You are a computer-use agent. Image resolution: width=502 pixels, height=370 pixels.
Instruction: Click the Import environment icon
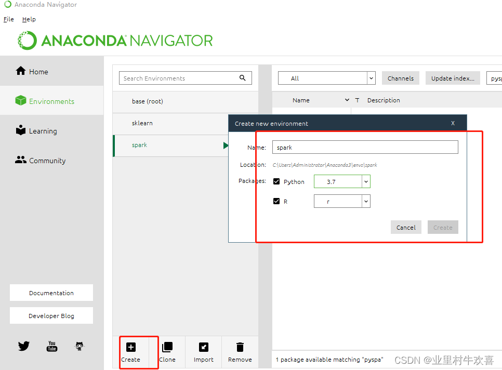point(203,347)
